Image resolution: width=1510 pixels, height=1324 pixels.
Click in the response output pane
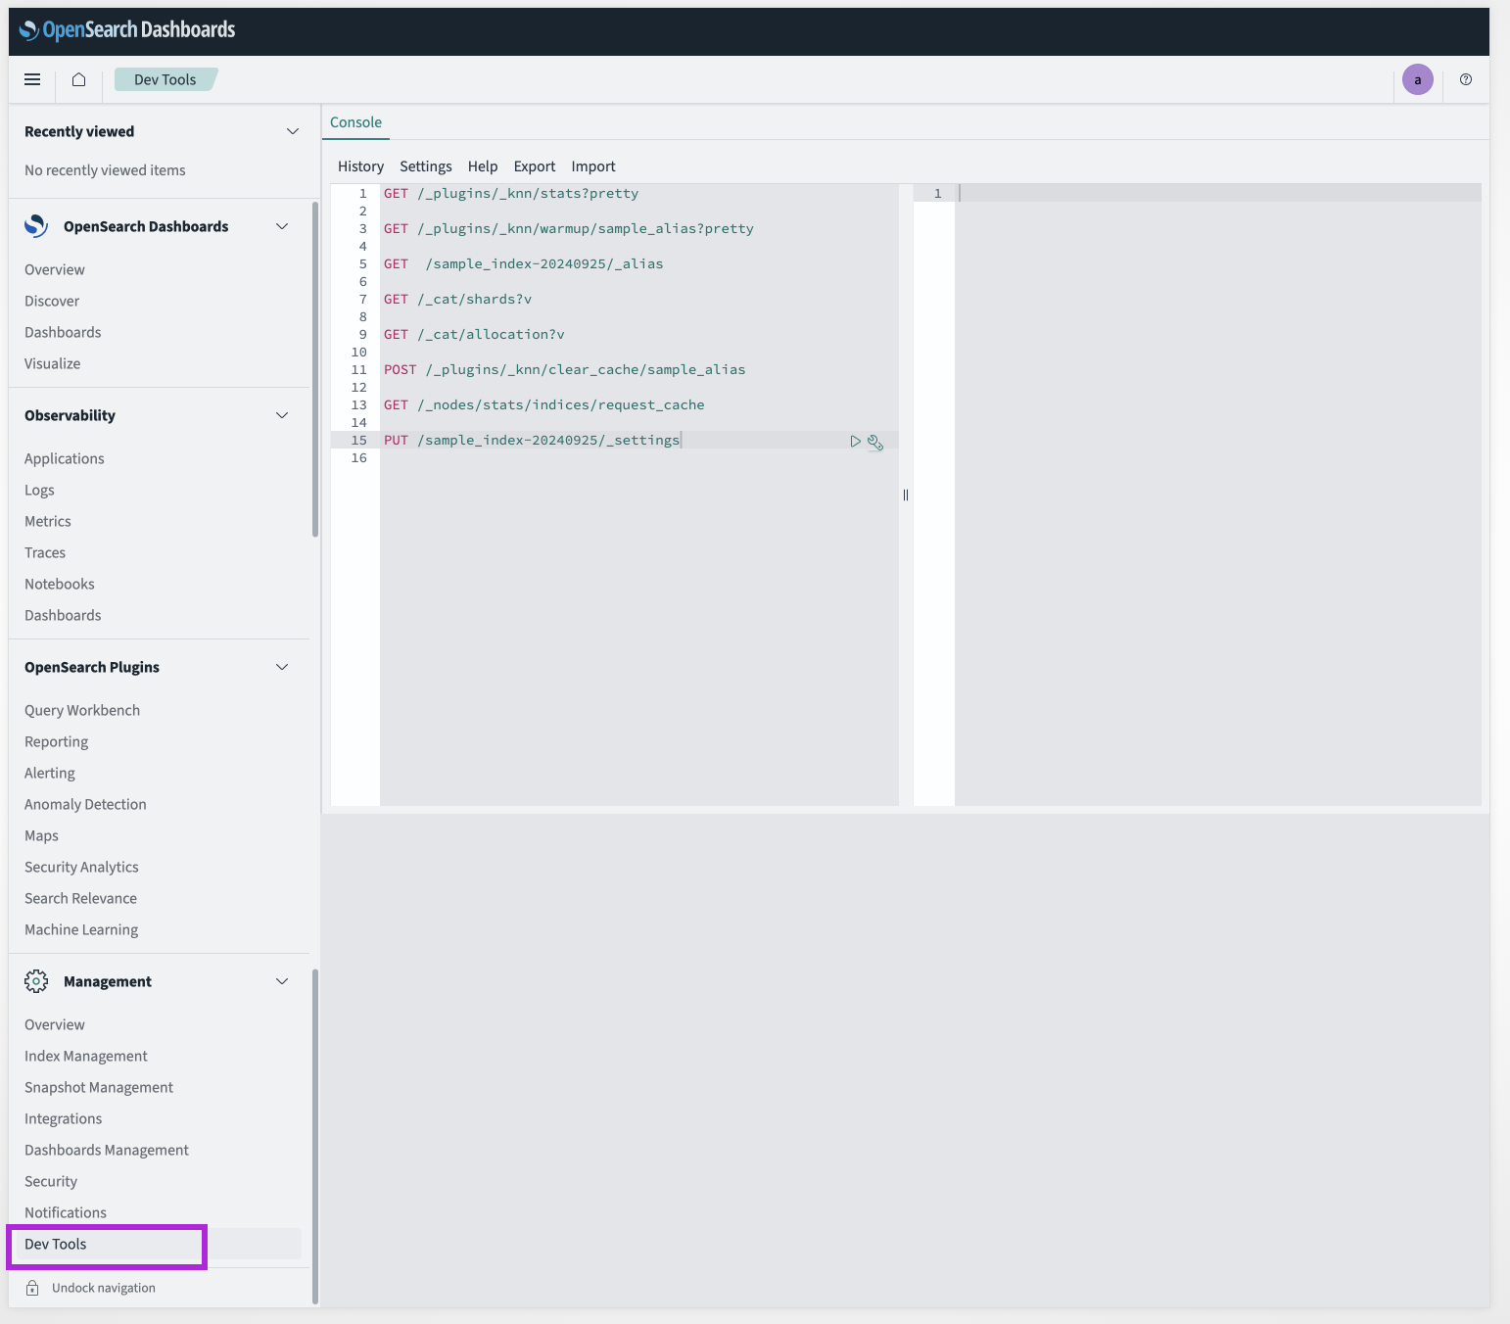(1217, 495)
